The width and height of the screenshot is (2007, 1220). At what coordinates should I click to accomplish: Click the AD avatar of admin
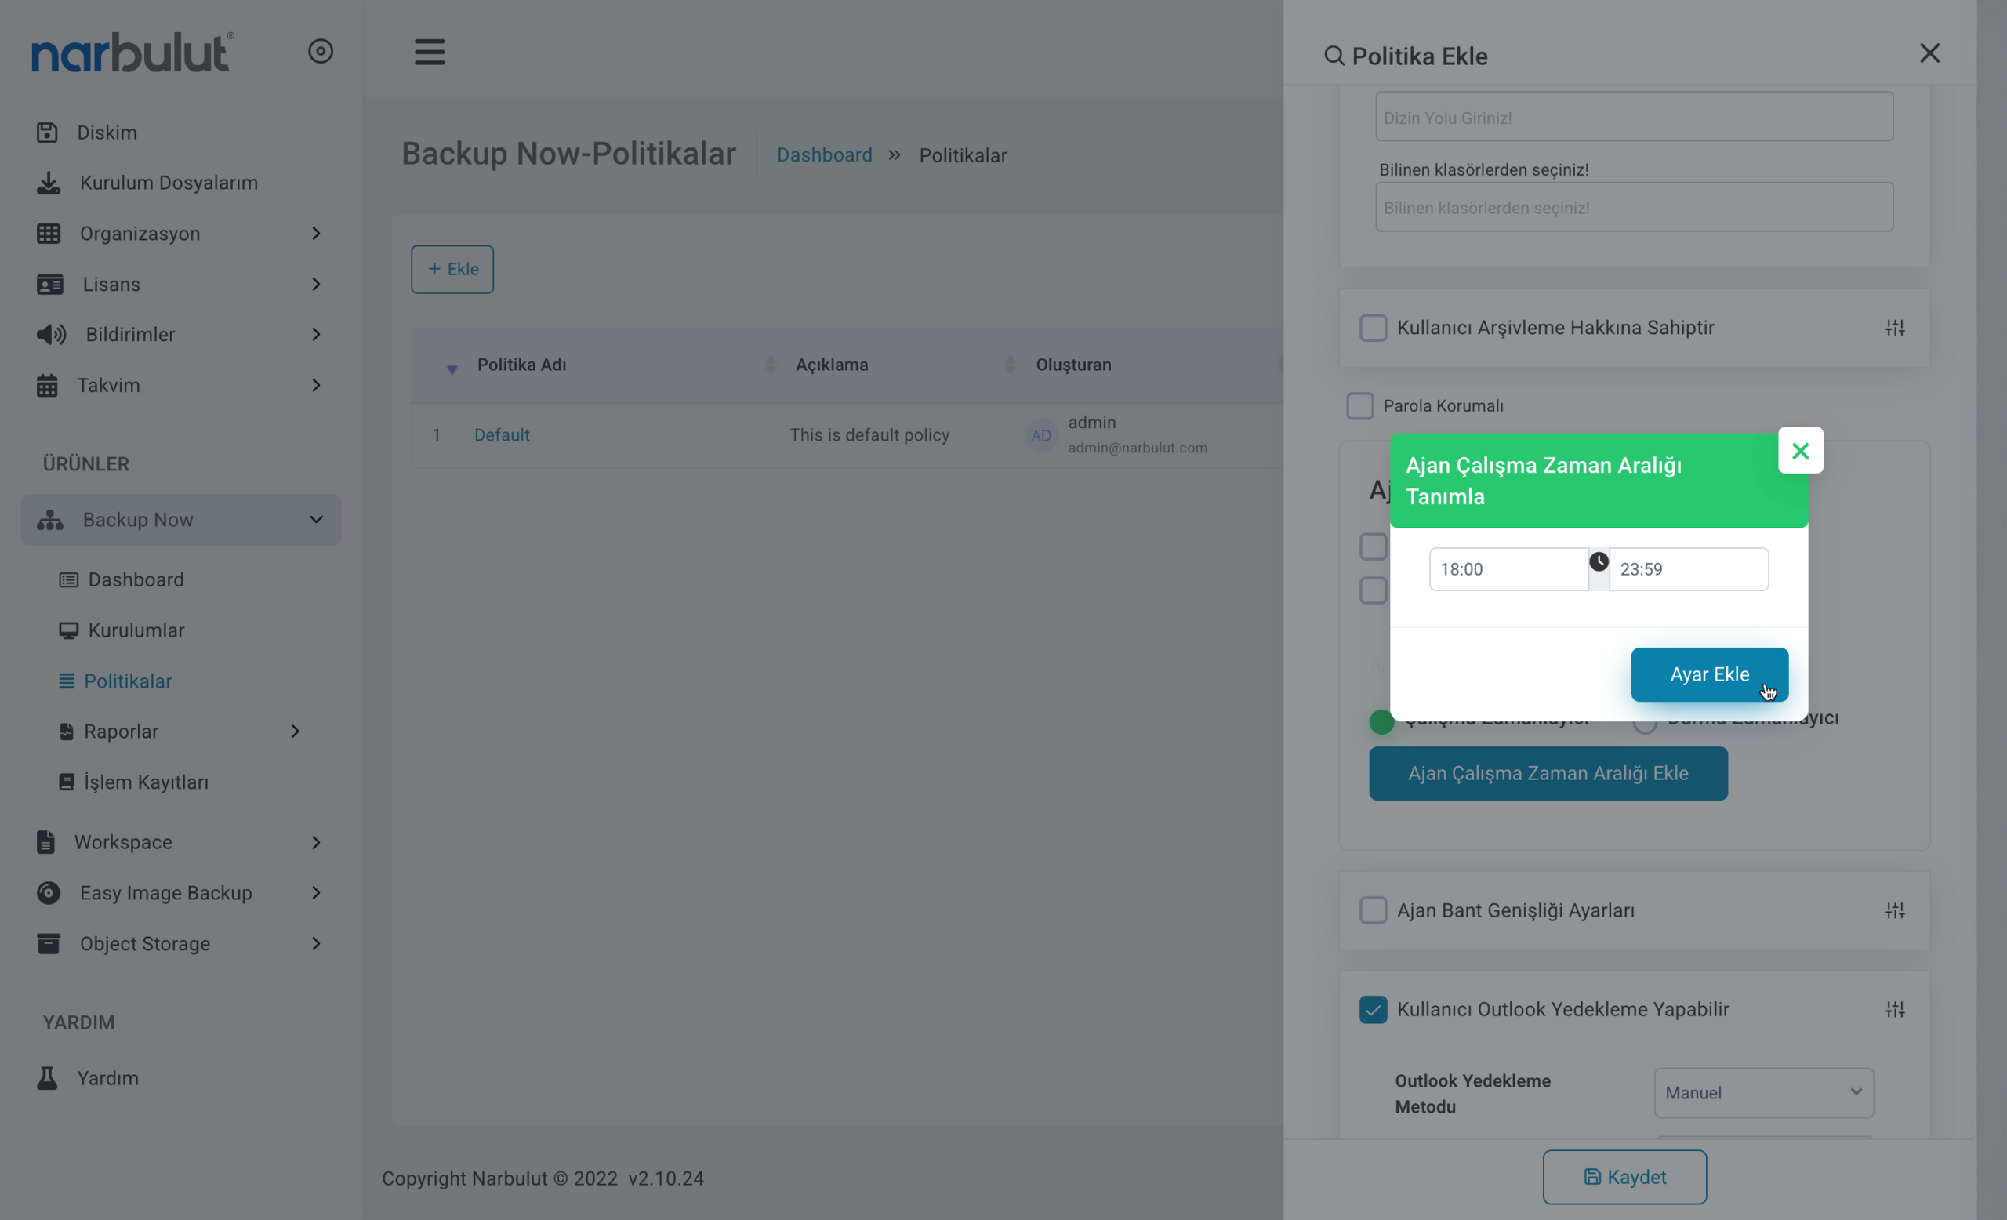[x=1041, y=435]
